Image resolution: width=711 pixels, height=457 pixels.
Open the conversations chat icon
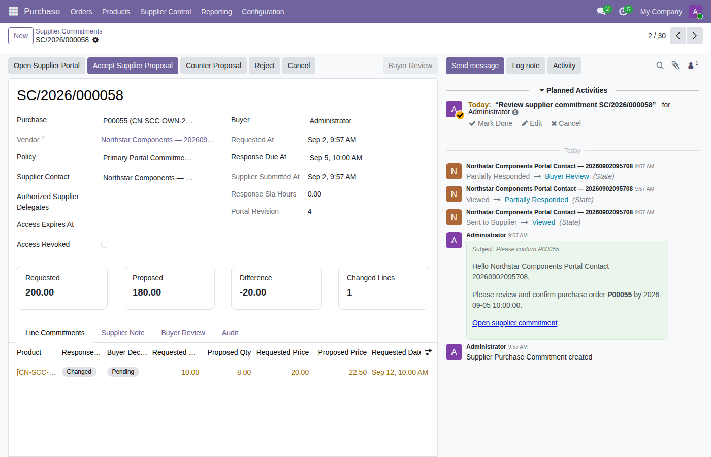[x=602, y=11]
